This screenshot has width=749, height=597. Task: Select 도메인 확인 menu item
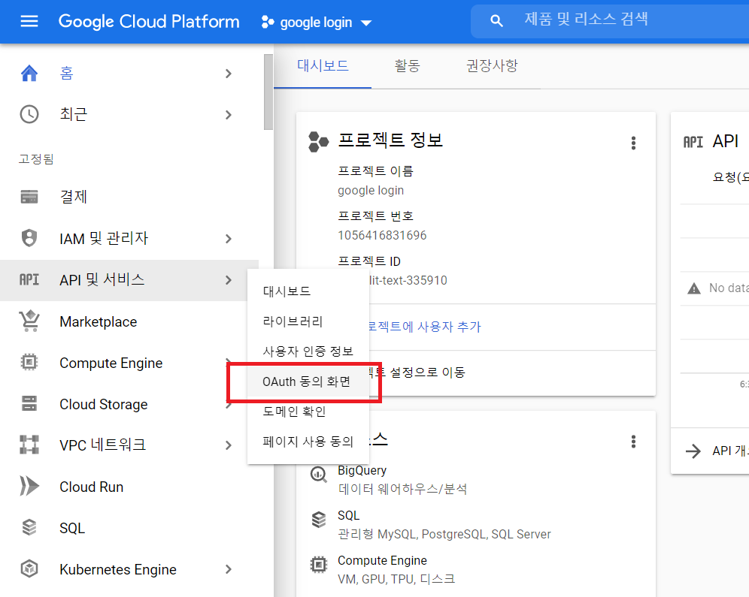tap(308, 412)
